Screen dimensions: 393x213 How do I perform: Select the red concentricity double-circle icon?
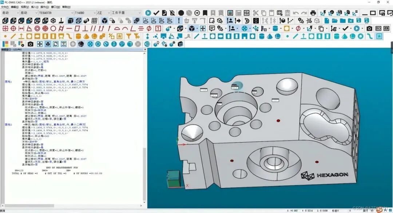pos(37,28)
